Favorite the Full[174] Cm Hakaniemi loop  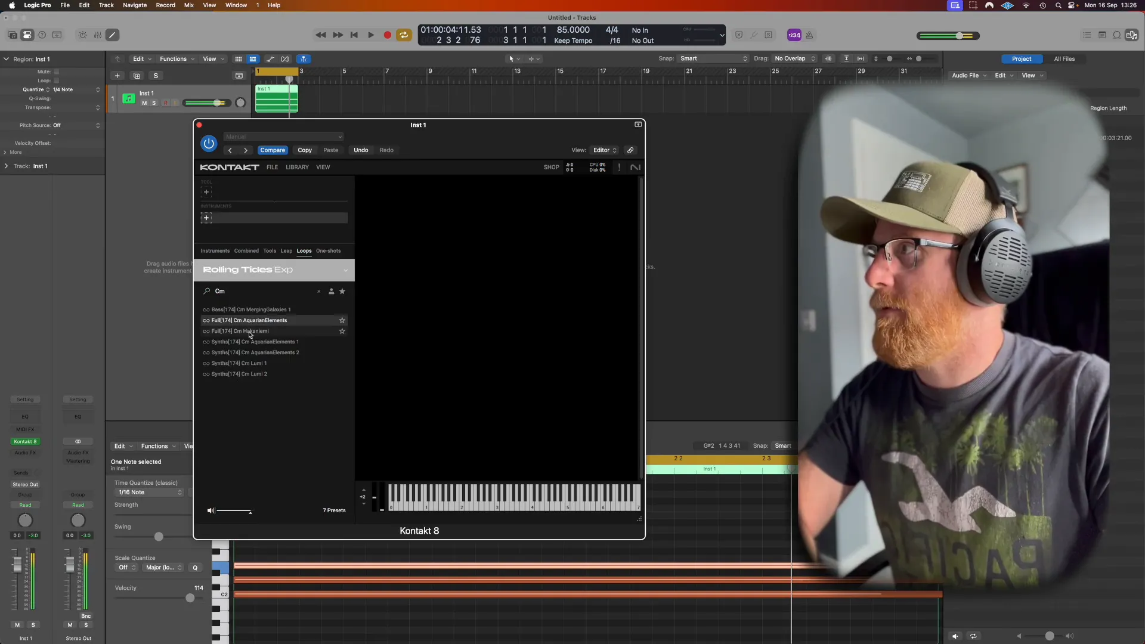click(342, 331)
